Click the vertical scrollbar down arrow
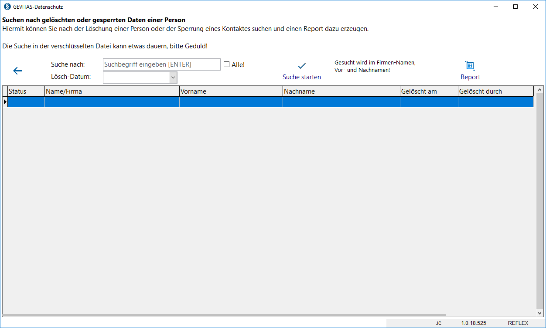This screenshot has width=546, height=328. (x=540, y=313)
